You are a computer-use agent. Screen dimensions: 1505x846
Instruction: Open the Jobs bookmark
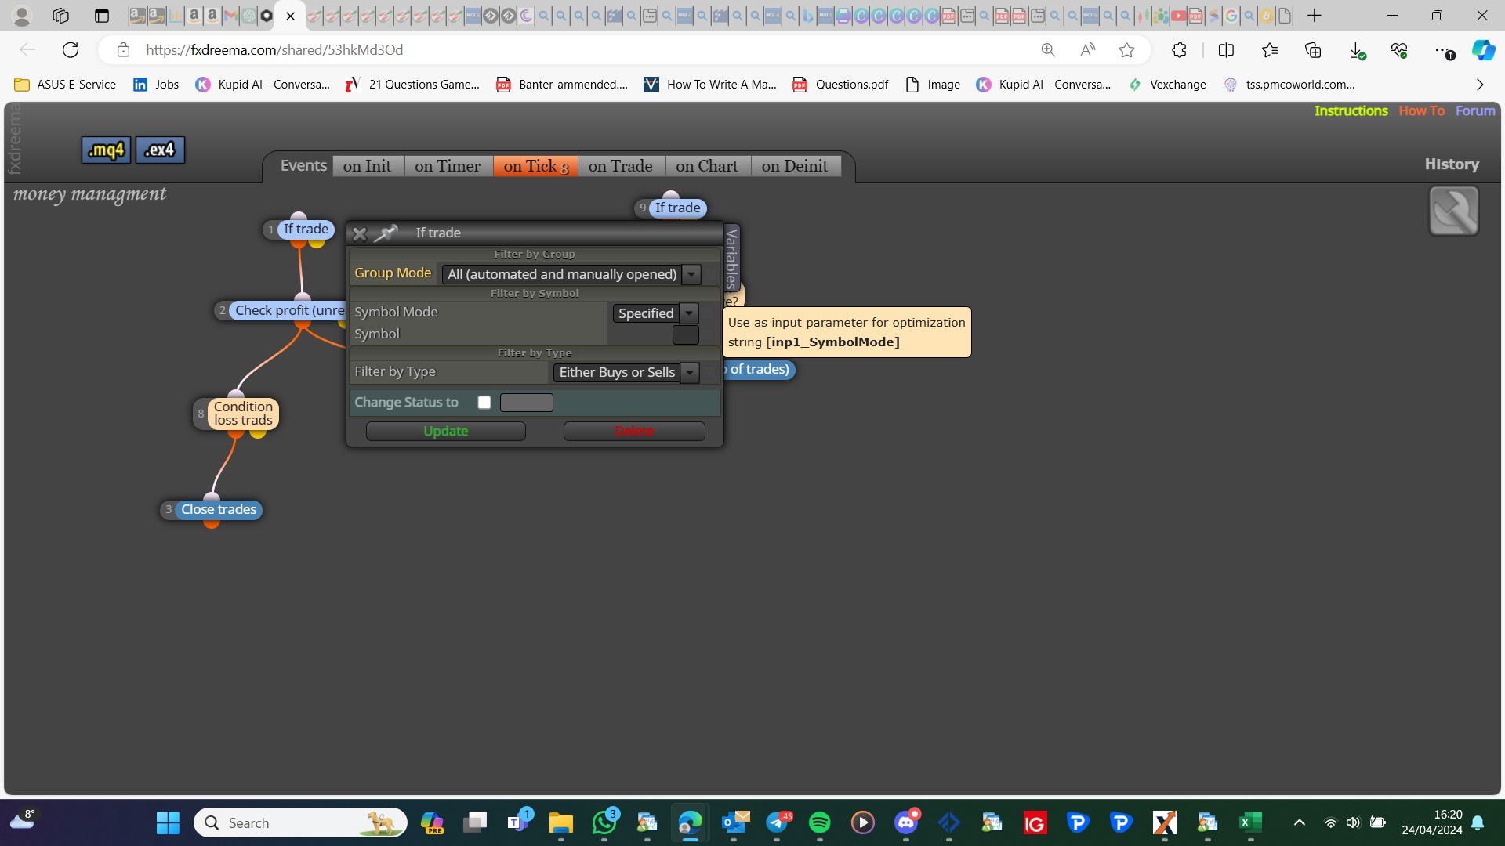(x=156, y=85)
